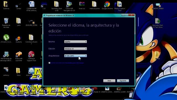Open the AAA Logo shortcut

coord(31,71)
